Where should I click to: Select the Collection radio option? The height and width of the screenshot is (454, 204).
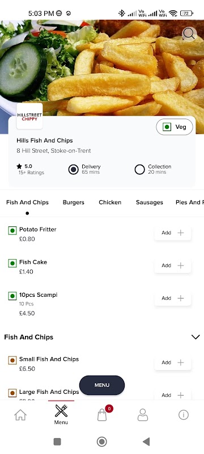(x=139, y=169)
